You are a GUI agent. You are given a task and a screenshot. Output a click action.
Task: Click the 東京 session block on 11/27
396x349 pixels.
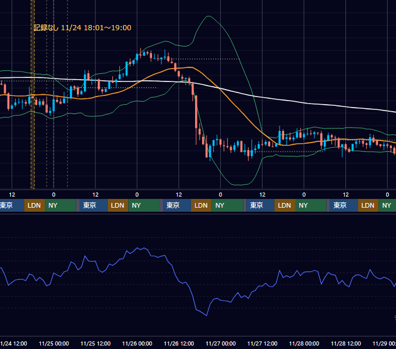(x=260, y=205)
